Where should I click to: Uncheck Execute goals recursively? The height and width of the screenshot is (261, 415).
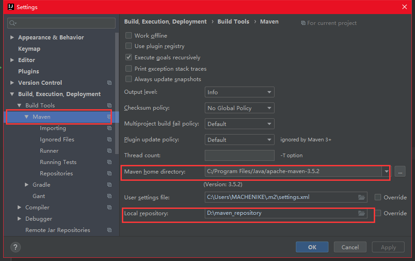click(x=129, y=57)
